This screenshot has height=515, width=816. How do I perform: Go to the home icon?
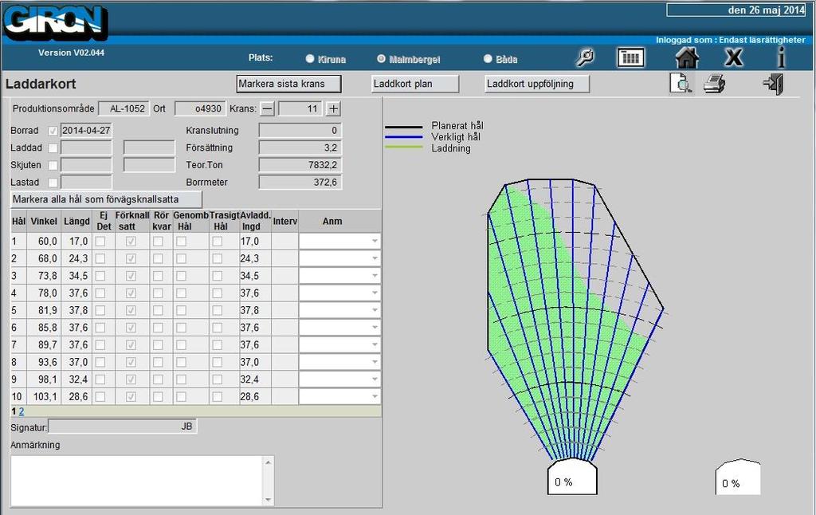[687, 57]
